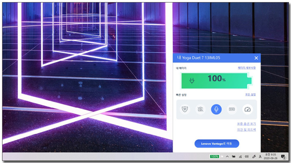Click the performance gauge icon in quick settings
This screenshot has height=163, width=291.
point(247,109)
